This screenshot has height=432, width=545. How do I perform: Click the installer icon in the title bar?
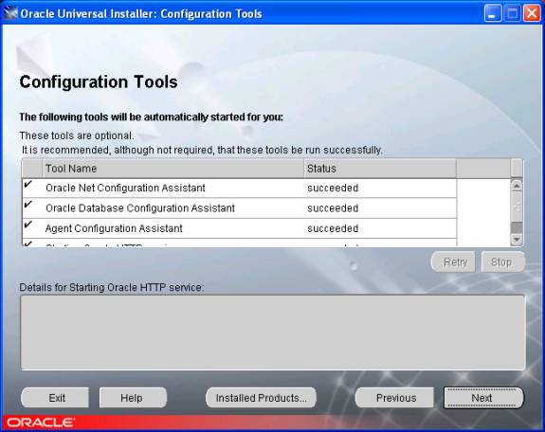(10, 13)
